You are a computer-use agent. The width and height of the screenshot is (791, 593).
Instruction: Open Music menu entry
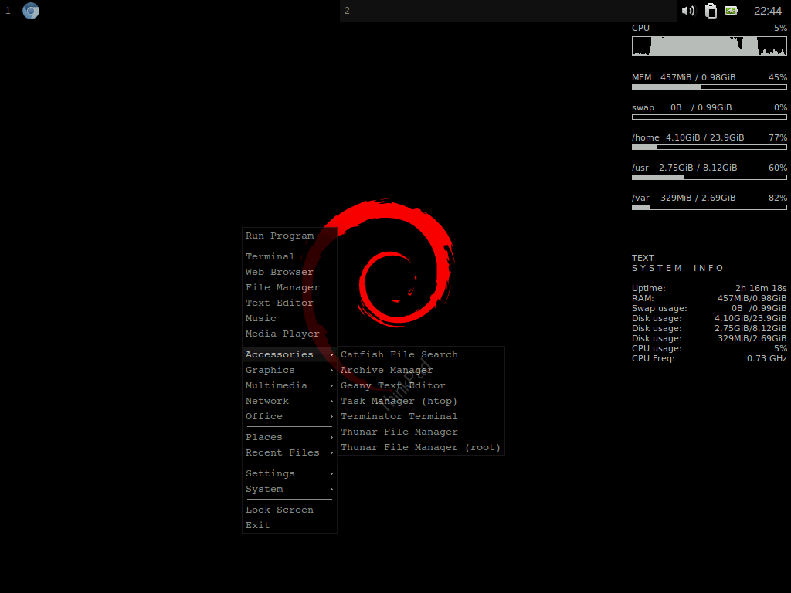(x=289, y=318)
